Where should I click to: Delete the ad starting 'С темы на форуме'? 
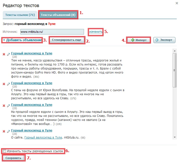coord(4,84)
